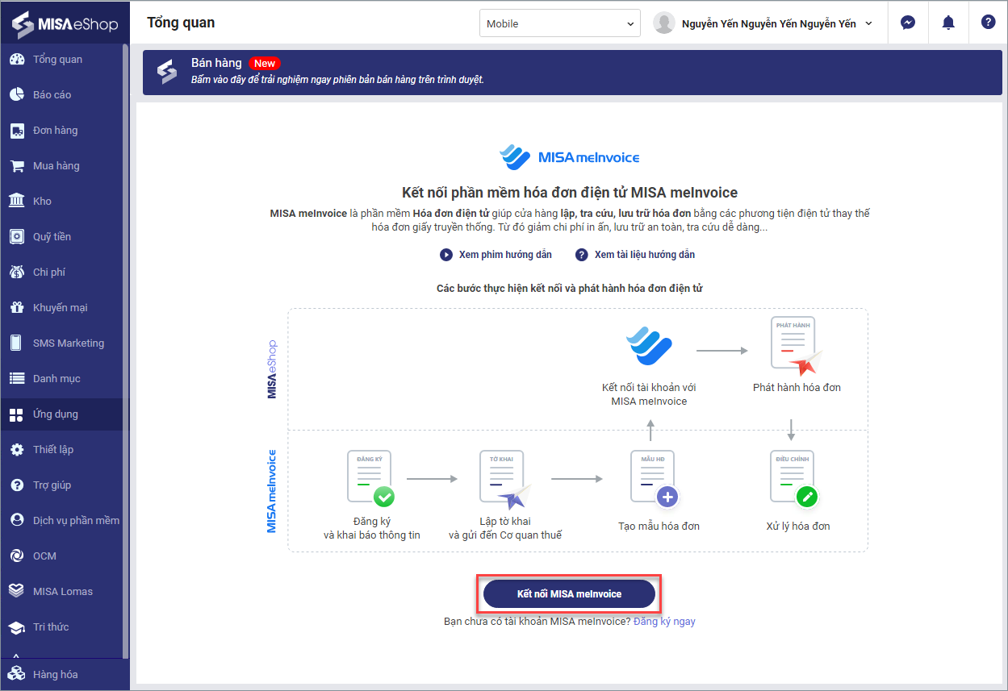Click the heading Kết nối phần mềm hóa đơn điện tử
1008x691 pixels.
(570, 193)
